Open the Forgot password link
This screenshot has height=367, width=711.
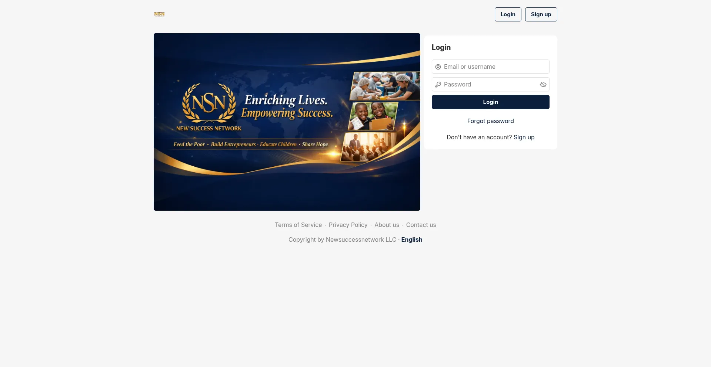490,121
